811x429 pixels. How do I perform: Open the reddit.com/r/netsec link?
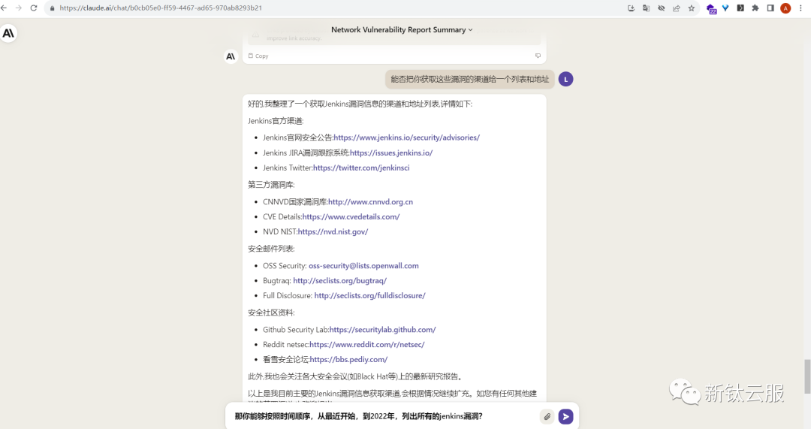[x=366, y=345]
